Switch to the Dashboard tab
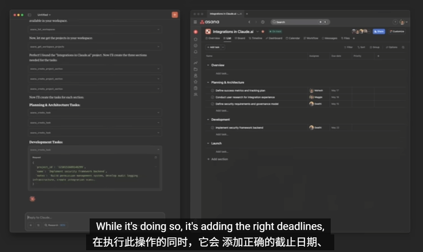The width and height of the screenshot is (423, 252). [274, 38]
